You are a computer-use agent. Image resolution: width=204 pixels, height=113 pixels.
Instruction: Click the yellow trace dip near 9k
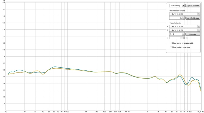coord(188,85)
